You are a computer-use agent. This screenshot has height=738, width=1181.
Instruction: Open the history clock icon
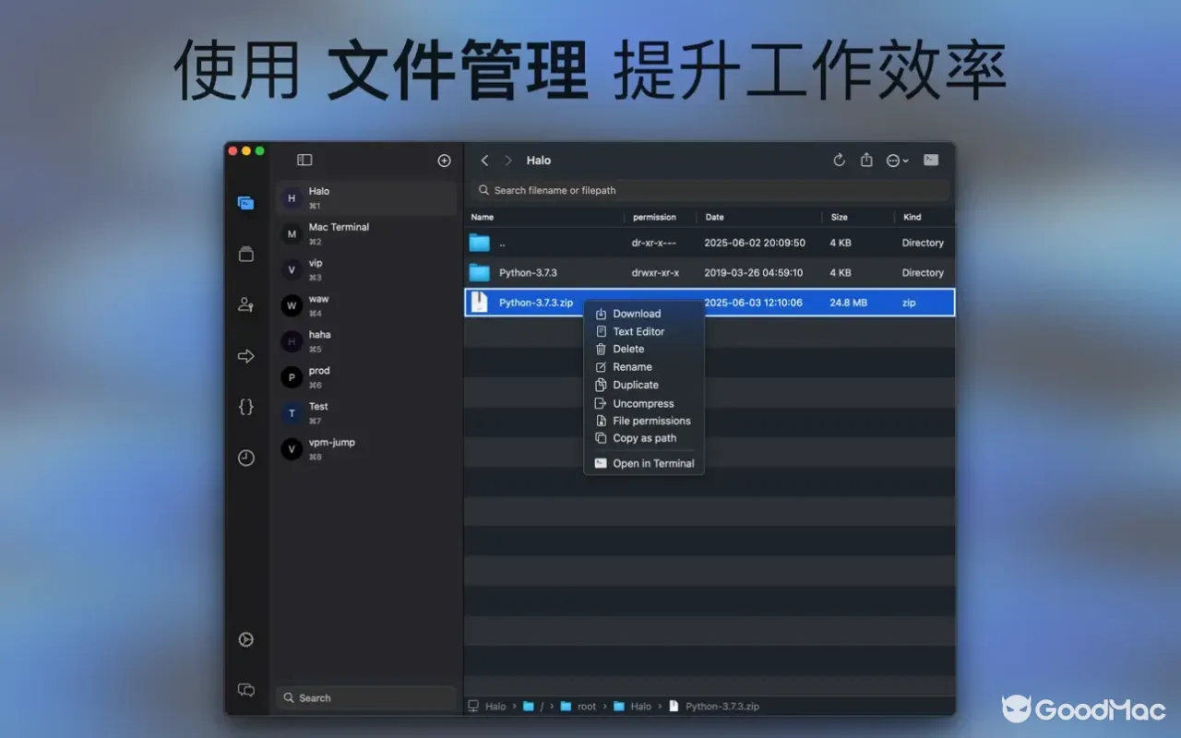click(245, 458)
